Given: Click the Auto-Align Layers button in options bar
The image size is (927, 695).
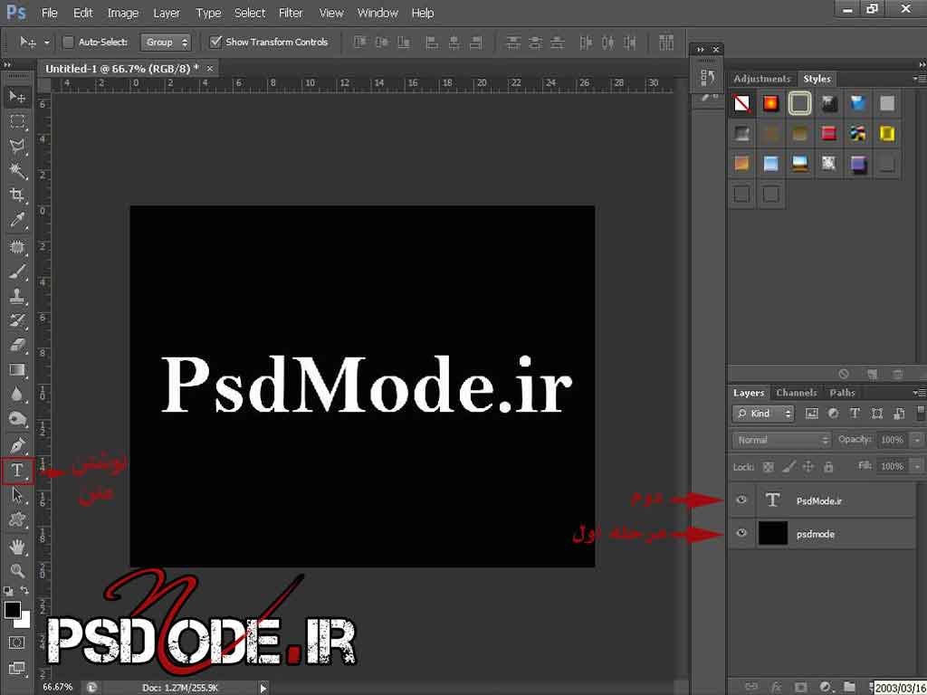Looking at the screenshot, I should (666, 42).
